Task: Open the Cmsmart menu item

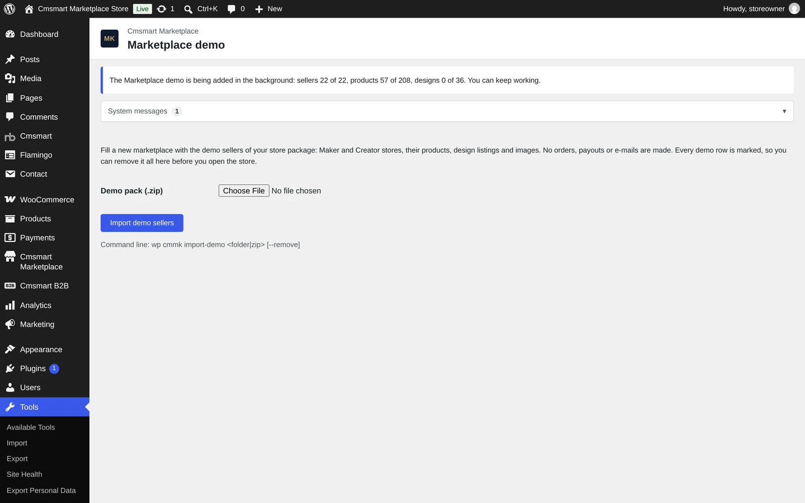Action: [x=45, y=136]
